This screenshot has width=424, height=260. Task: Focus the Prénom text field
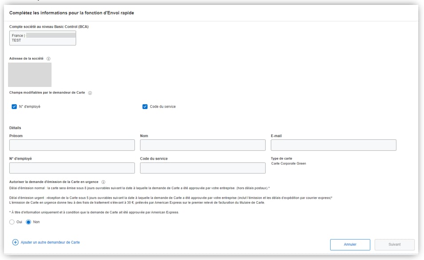point(72,145)
